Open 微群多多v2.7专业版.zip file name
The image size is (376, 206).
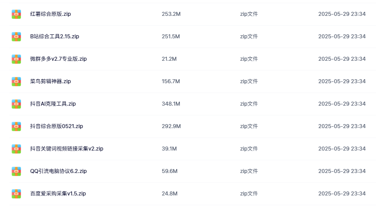click(58, 59)
